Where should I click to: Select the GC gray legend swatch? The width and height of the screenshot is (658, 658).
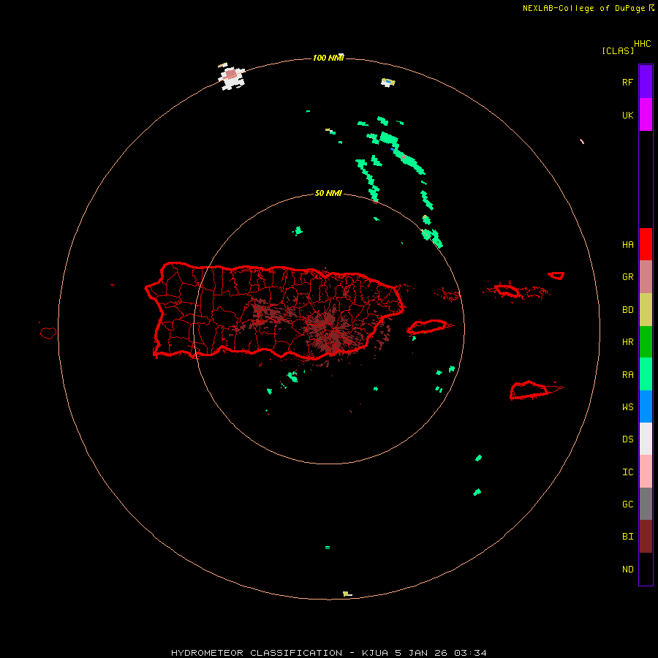click(x=646, y=504)
